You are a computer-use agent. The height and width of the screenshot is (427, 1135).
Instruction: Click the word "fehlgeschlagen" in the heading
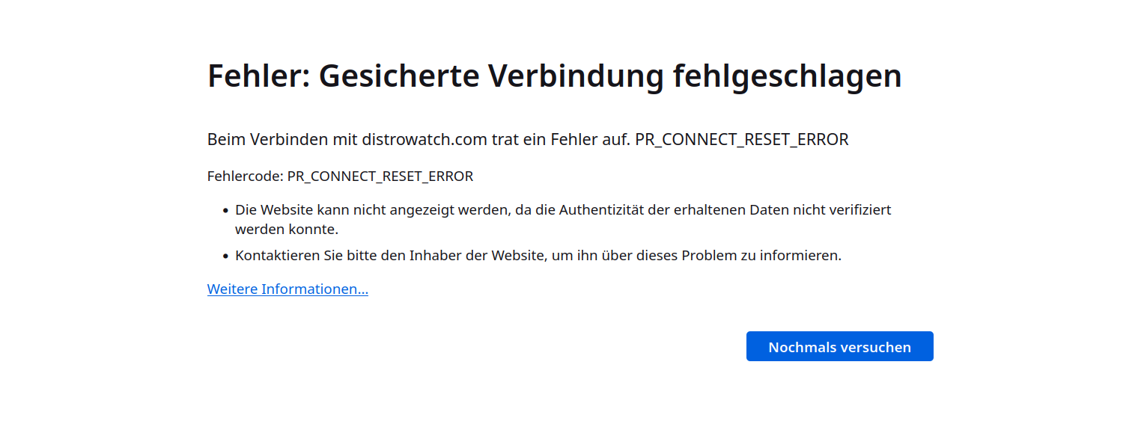point(787,76)
